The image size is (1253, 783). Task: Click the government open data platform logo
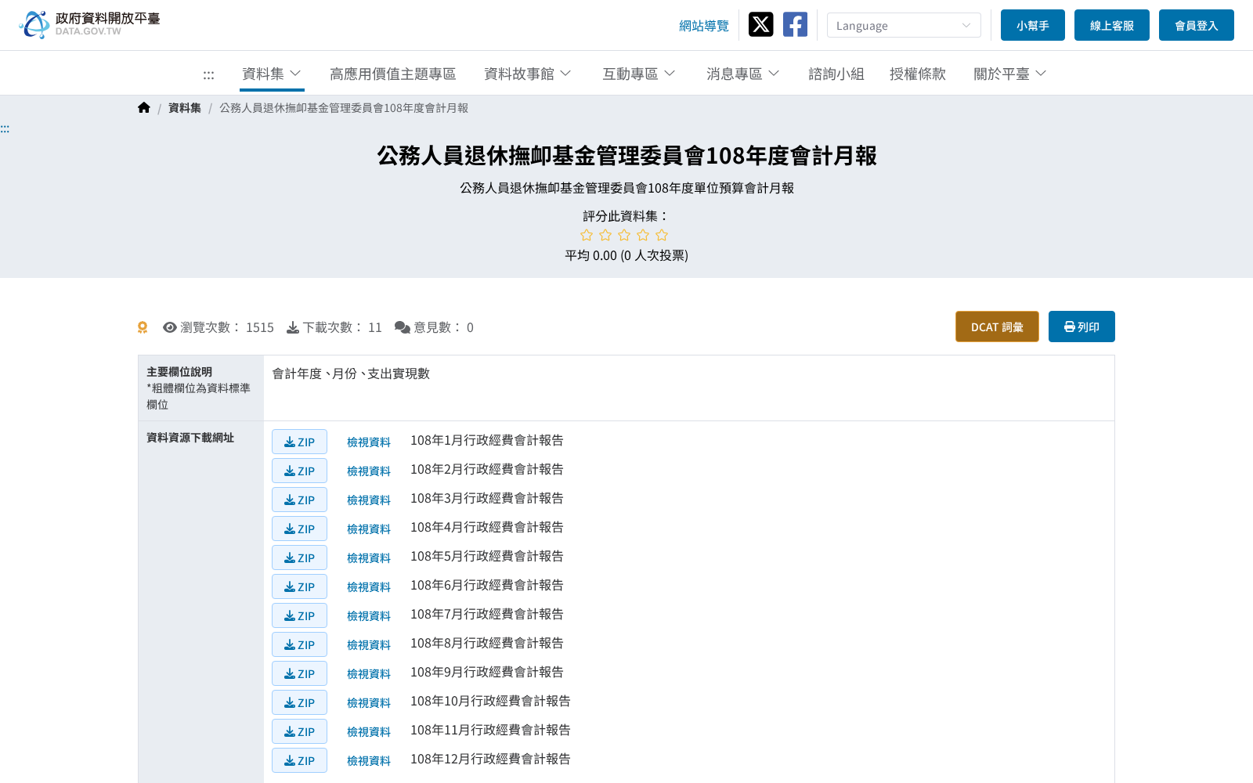point(89,24)
